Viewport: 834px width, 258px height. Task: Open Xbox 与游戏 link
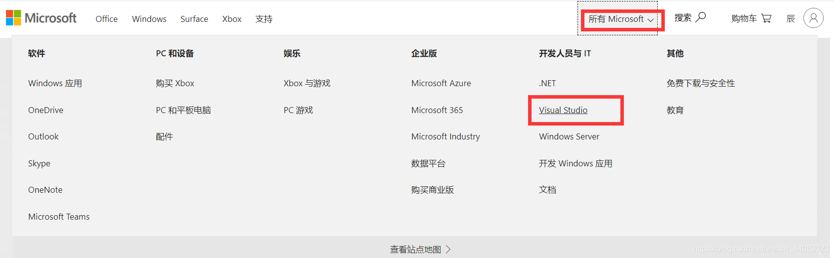307,83
